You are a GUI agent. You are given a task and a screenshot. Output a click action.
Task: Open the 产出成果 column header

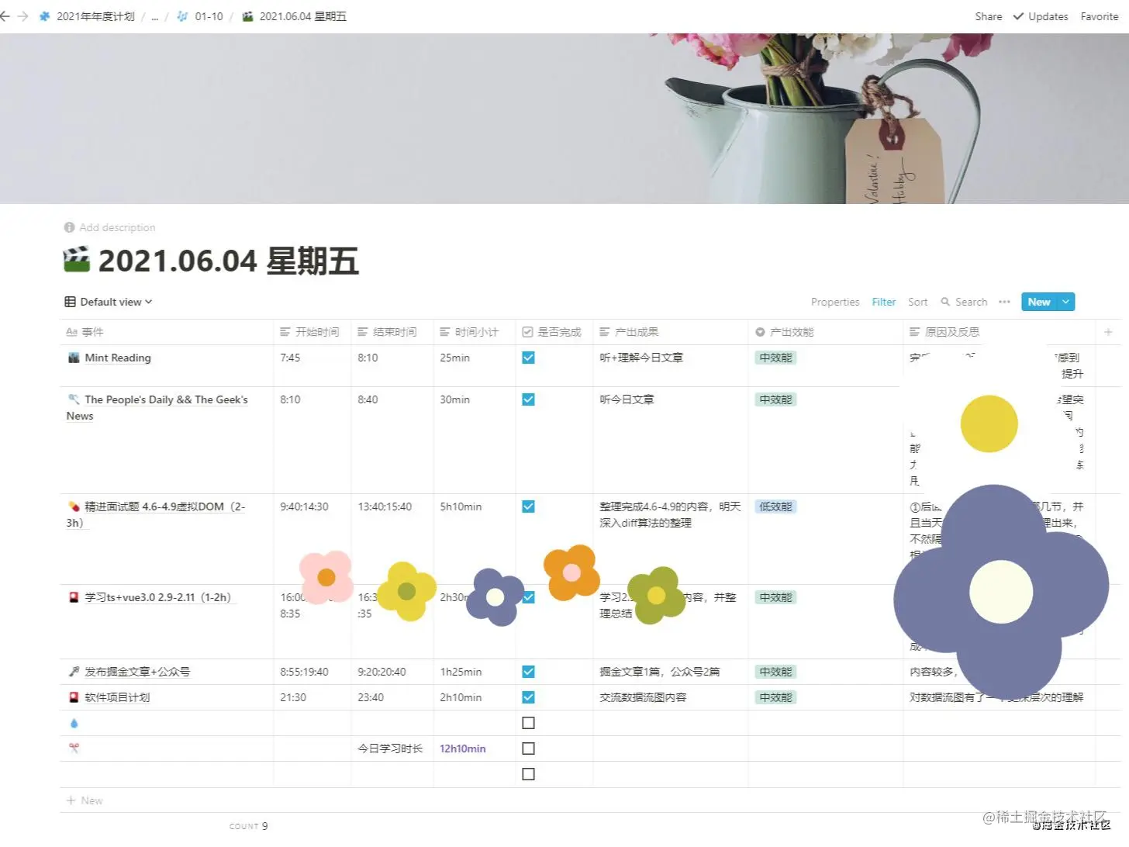pyautogui.click(x=670, y=332)
